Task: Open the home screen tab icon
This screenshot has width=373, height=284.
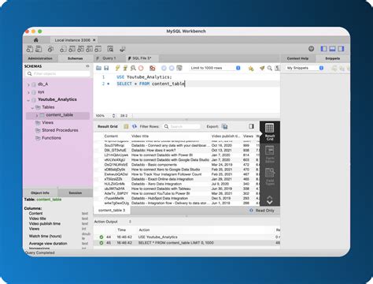Action: pos(36,40)
